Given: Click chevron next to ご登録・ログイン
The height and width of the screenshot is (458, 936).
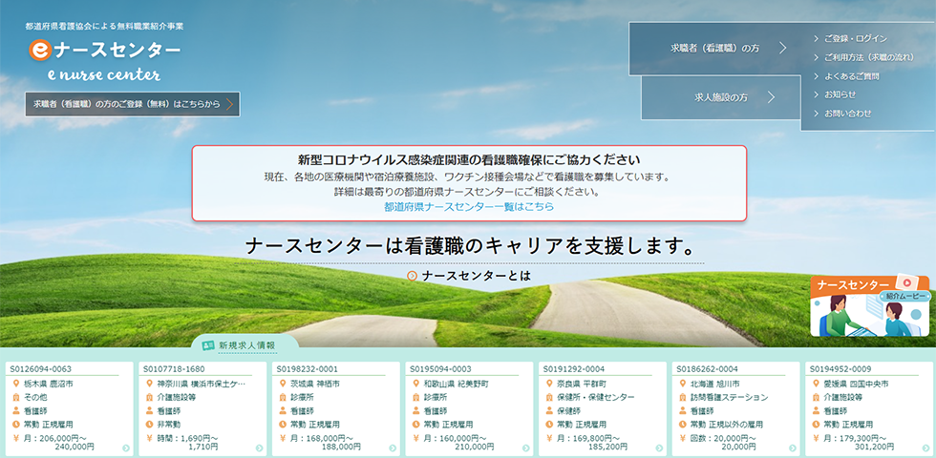Looking at the screenshot, I should tap(816, 39).
